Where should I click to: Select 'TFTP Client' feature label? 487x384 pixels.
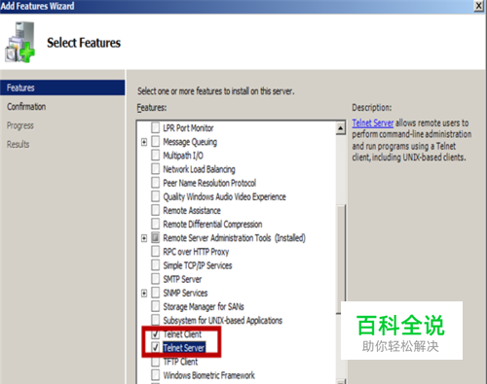click(180, 362)
